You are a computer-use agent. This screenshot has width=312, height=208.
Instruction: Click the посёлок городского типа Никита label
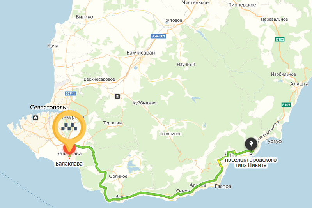pyautogui.click(x=251, y=162)
